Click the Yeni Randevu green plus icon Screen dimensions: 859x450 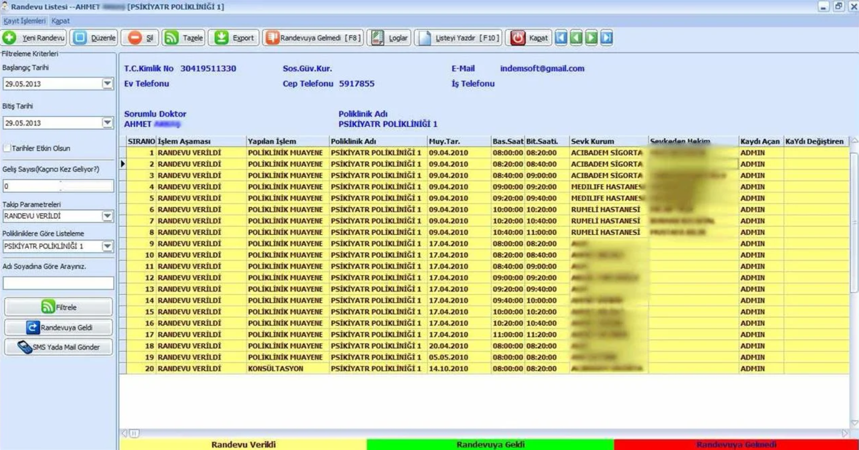click(x=9, y=38)
